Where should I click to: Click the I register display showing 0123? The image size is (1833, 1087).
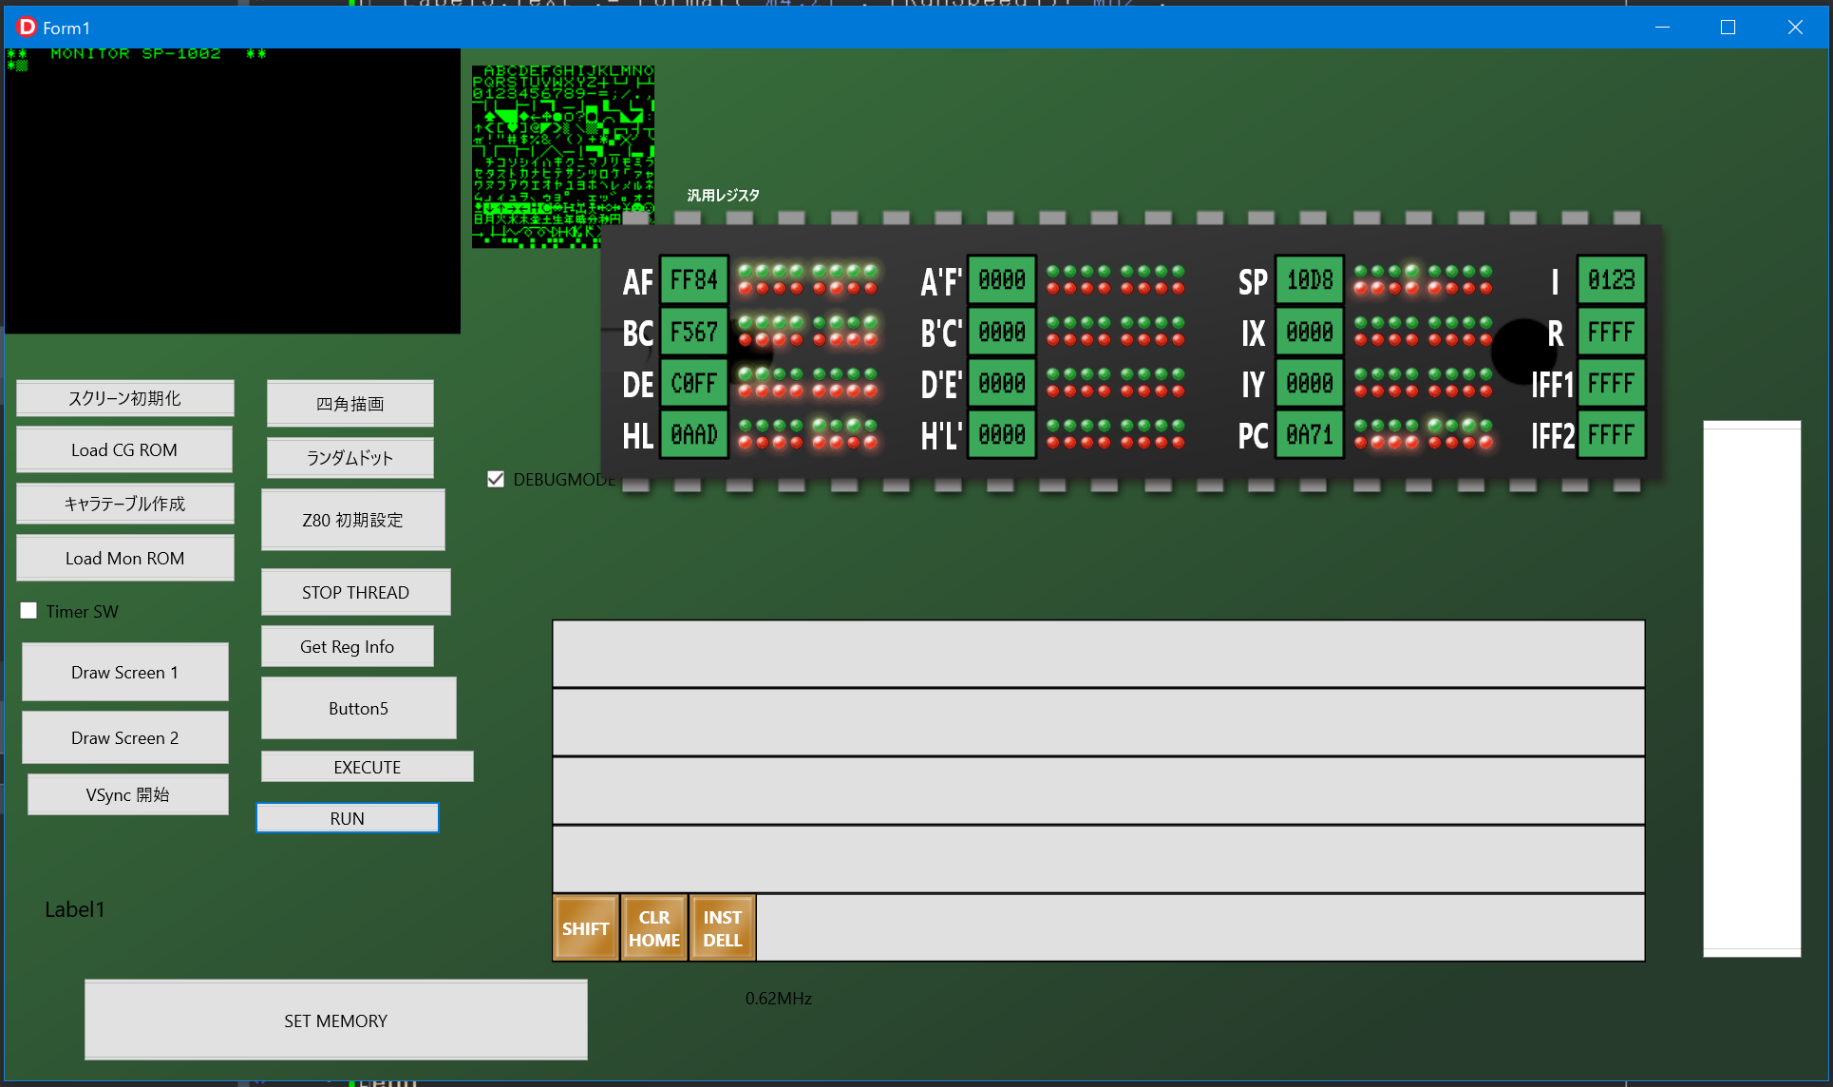click(1611, 279)
